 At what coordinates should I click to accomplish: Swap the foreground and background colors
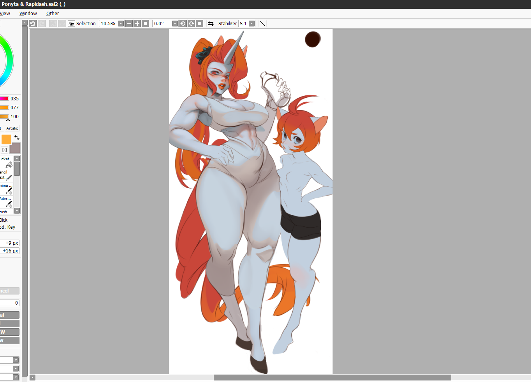coord(17,137)
